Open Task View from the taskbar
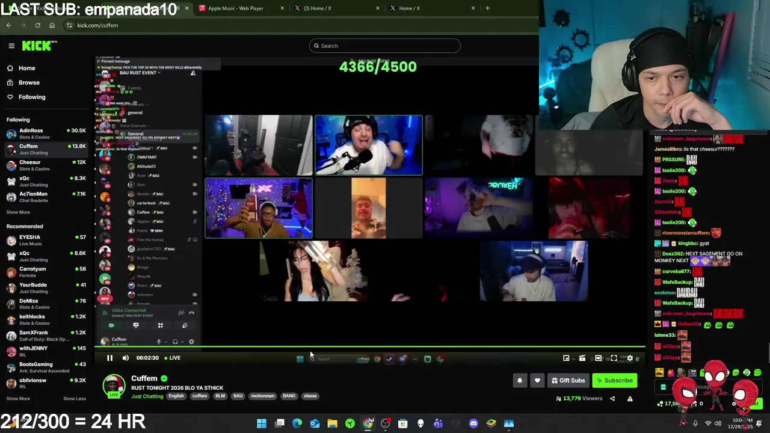The height and width of the screenshot is (433, 770). pos(280,423)
